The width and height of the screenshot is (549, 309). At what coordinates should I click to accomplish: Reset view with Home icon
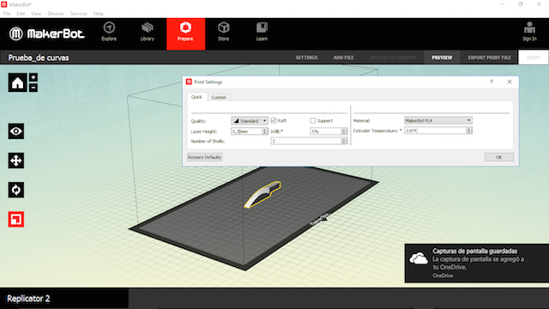[x=17, y=82]
